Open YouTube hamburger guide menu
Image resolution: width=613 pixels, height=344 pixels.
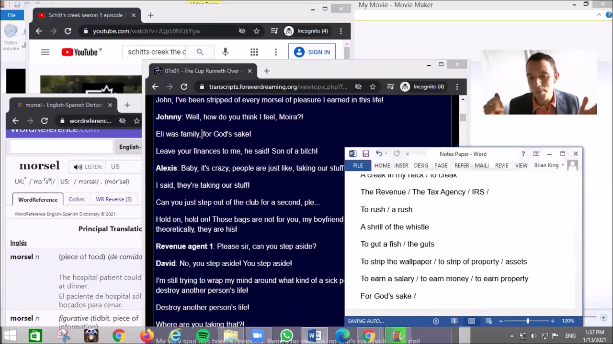pyautogui.click(x=45, y=52)
